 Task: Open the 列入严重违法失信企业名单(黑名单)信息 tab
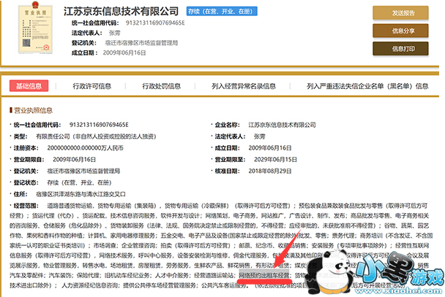pyautogui.click(x=367, y=86)
